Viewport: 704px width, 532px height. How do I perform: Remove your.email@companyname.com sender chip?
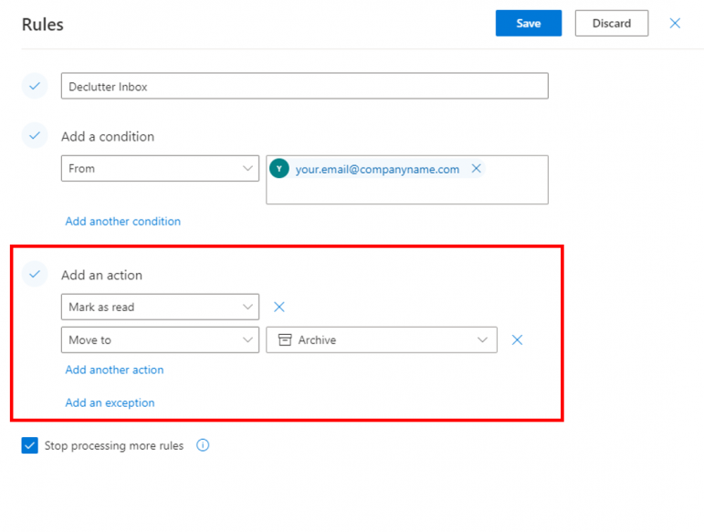(x=476, y=169)
